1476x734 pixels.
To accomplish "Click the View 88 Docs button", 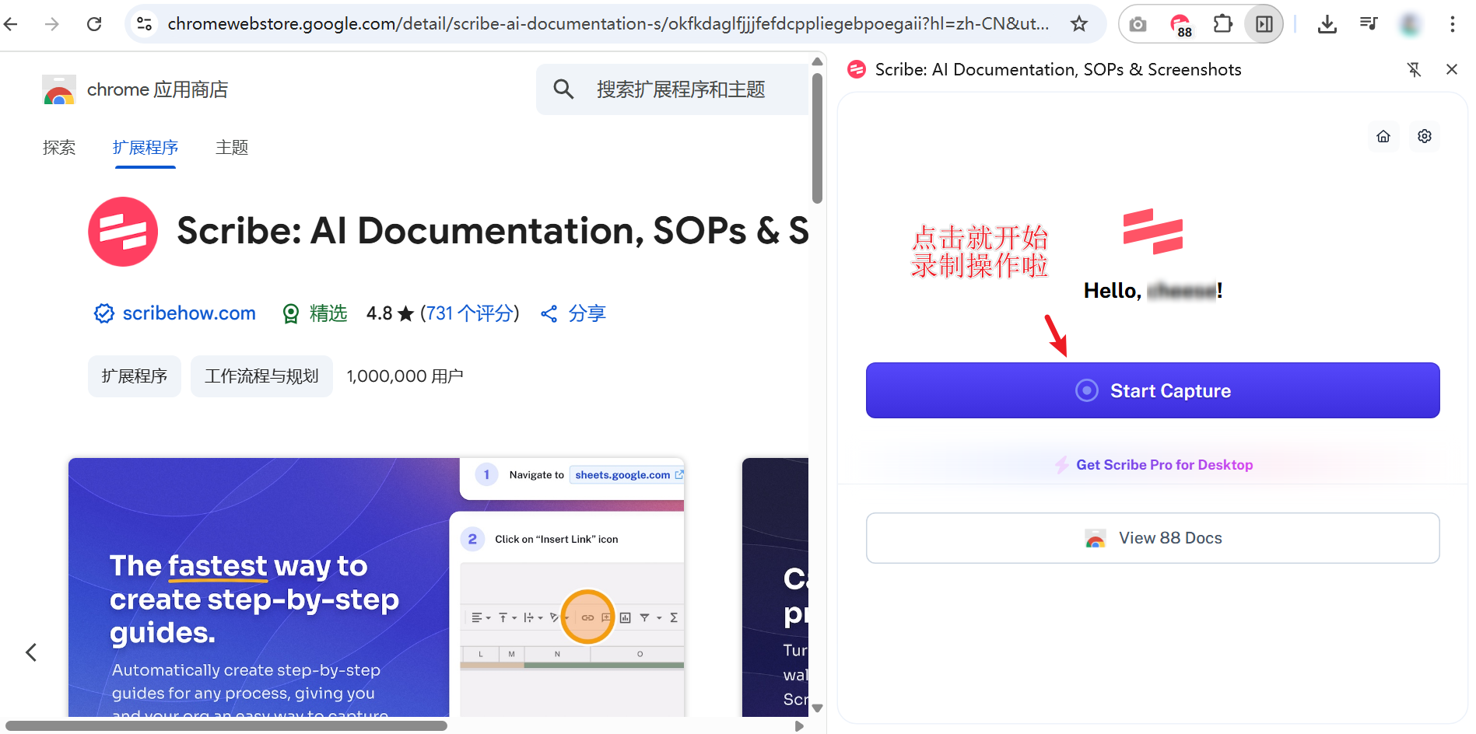I will [1153, 538].
